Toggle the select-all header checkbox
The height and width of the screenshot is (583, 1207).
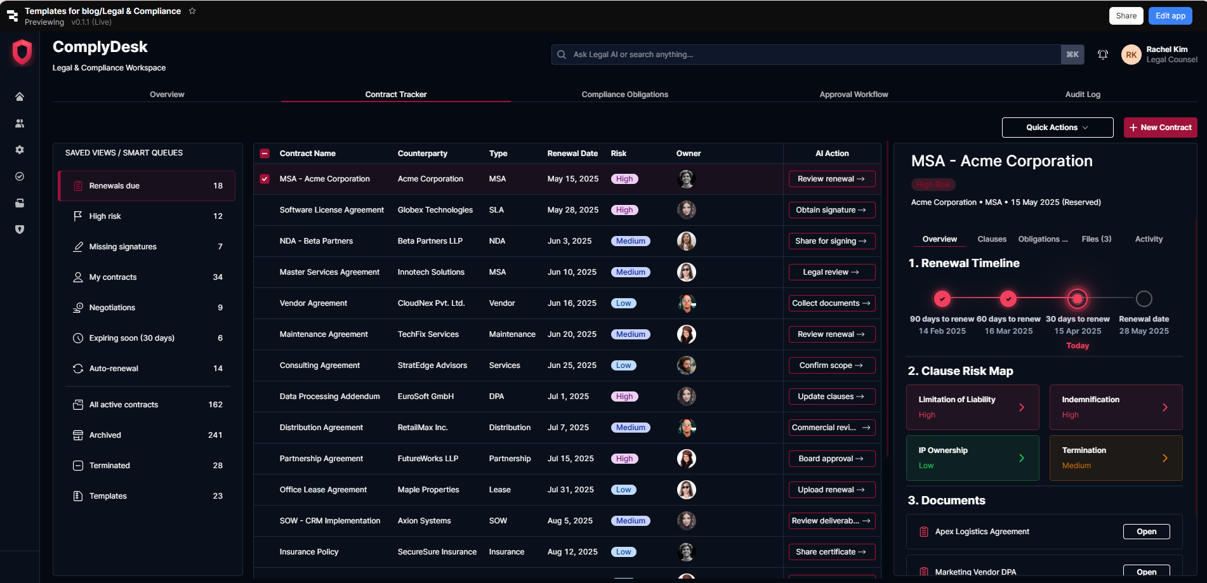(x=265, y=154)
